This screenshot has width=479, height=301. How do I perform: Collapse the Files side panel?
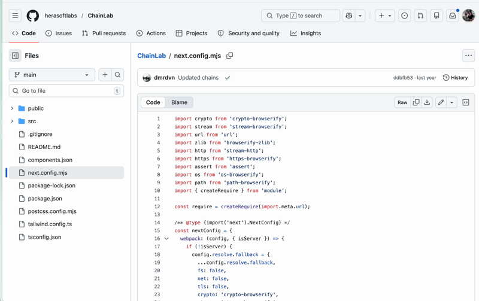click(15, 56)
